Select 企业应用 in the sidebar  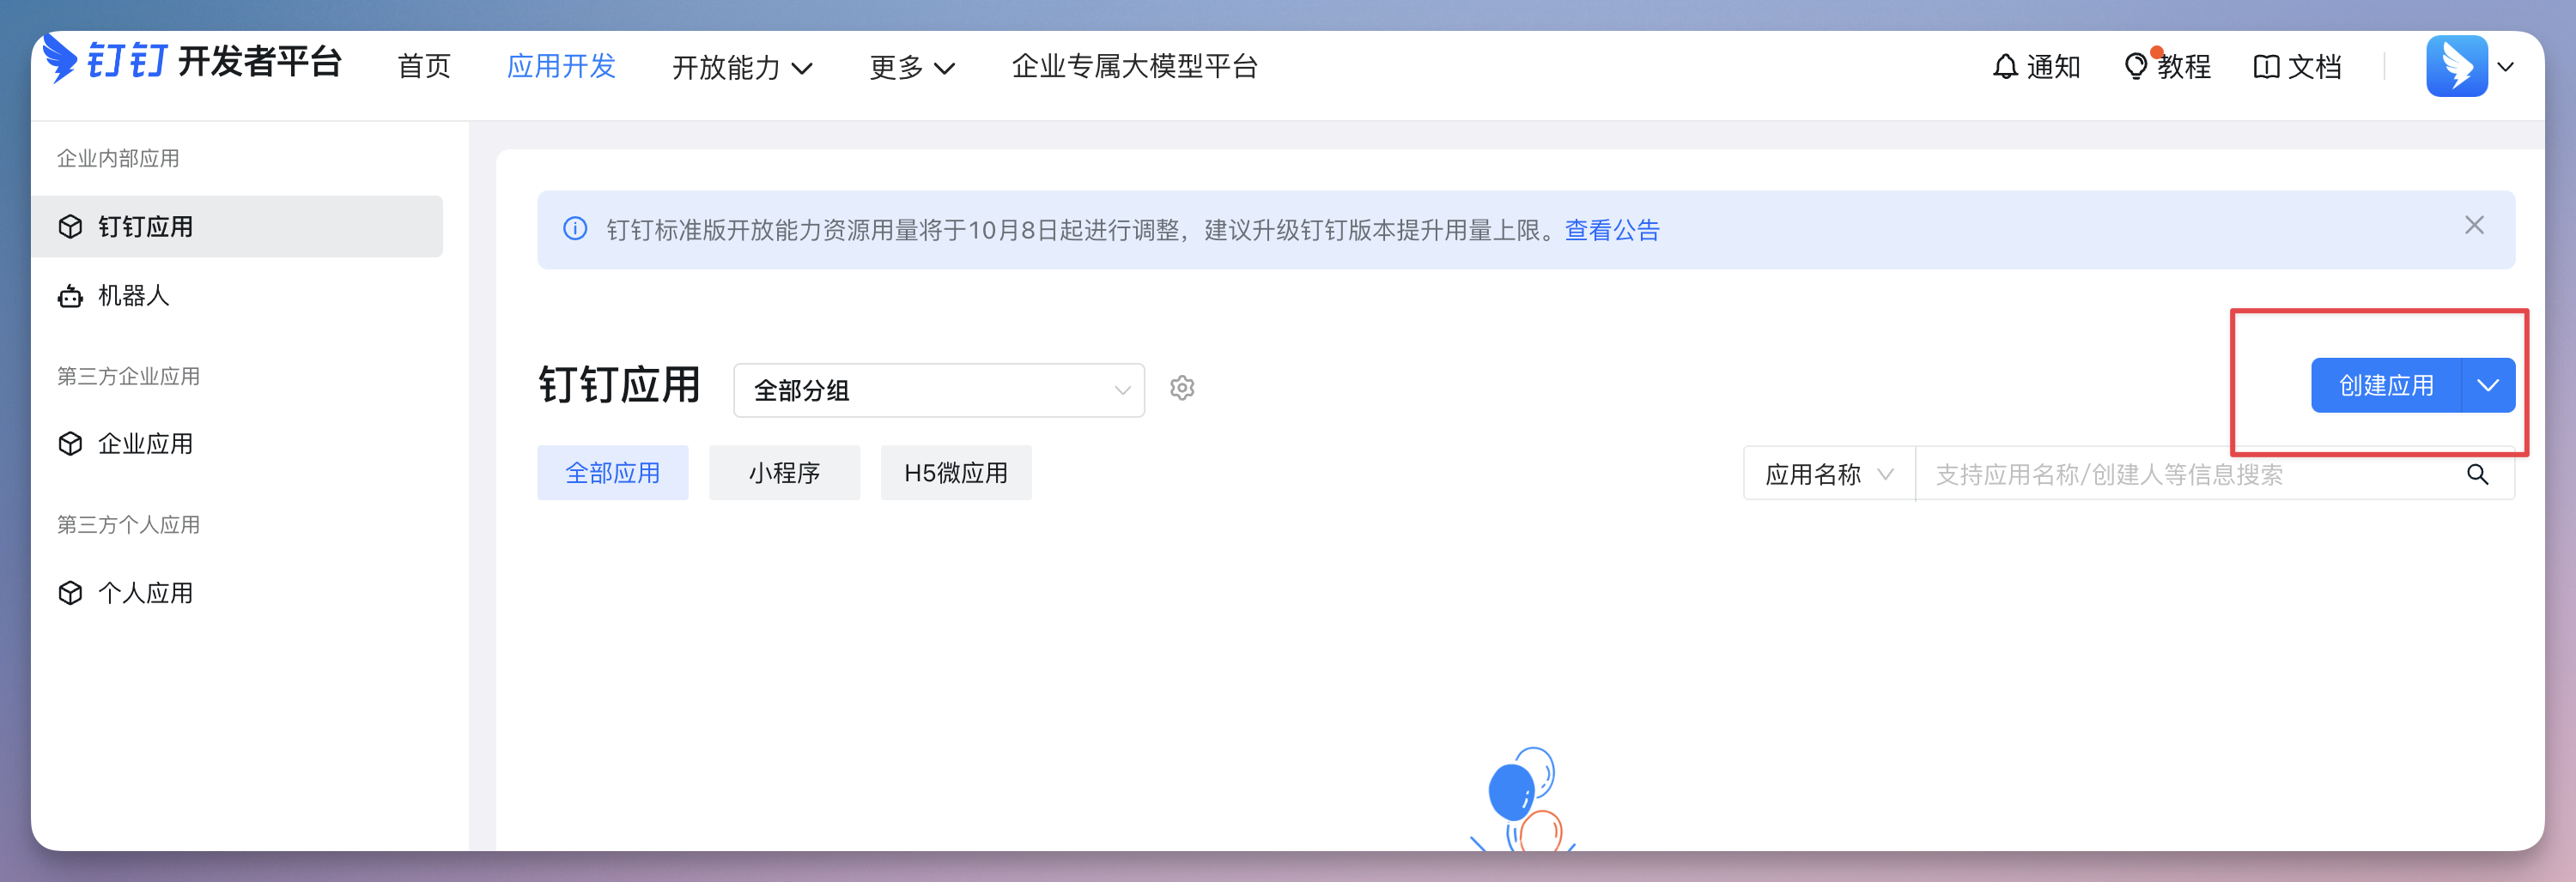(237, 444)
